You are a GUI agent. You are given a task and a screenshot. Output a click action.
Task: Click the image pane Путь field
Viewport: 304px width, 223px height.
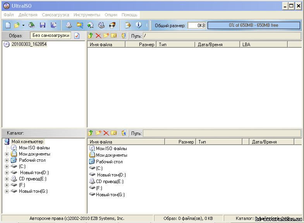tap(222, 36)
